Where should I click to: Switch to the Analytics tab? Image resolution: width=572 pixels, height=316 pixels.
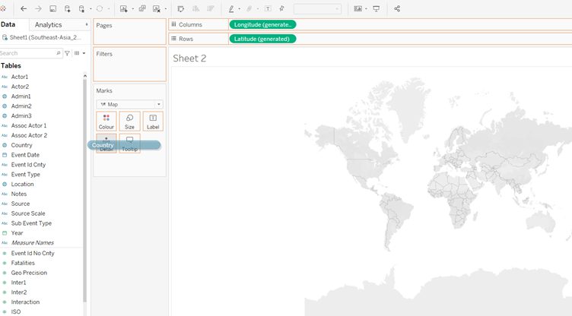point(49,25)
